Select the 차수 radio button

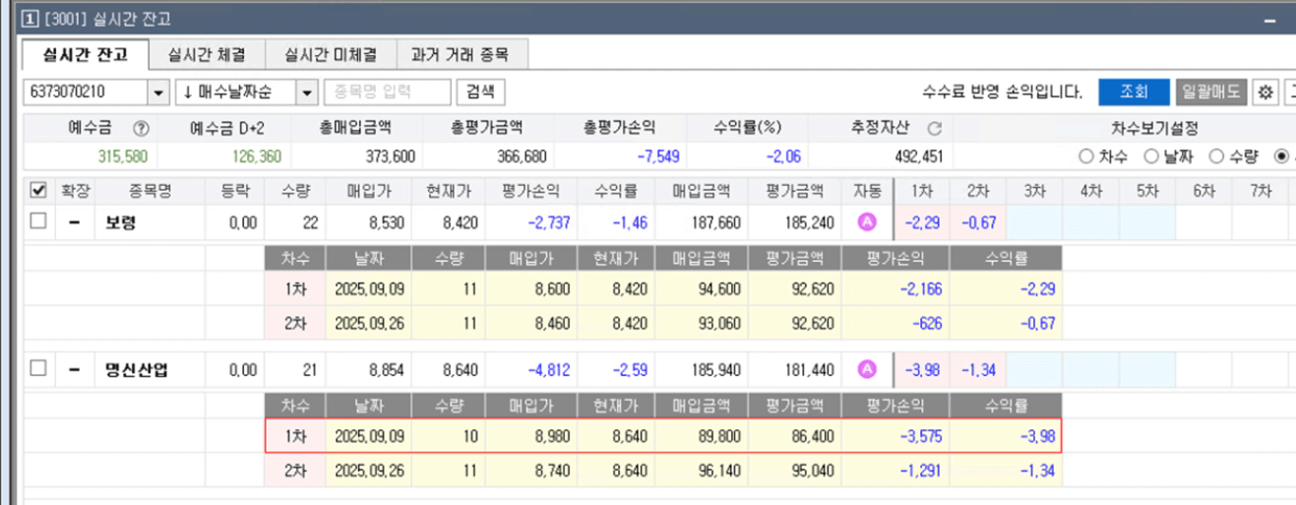(1086, 156)
